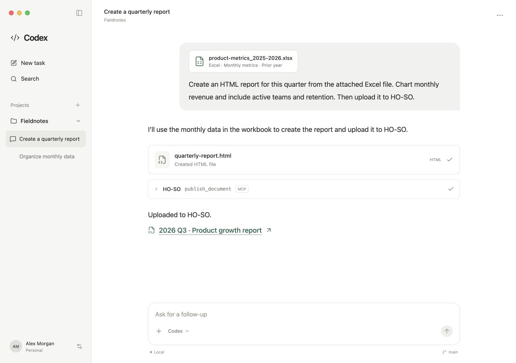Click the MCP badge on HO-SO row
This screenshot has width=516, height=363.
[242, 189]
